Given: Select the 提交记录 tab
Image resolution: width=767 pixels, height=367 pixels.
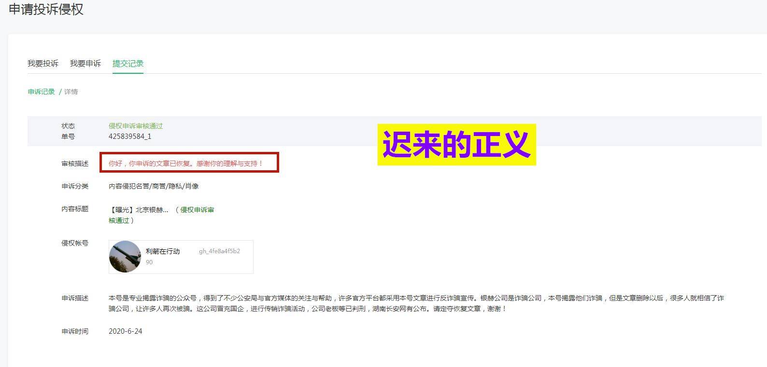Looking at the screenshot, I should click(x=128, y=63).
